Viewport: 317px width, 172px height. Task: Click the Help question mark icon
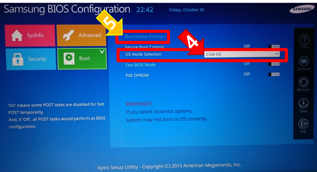coord(304,40)
